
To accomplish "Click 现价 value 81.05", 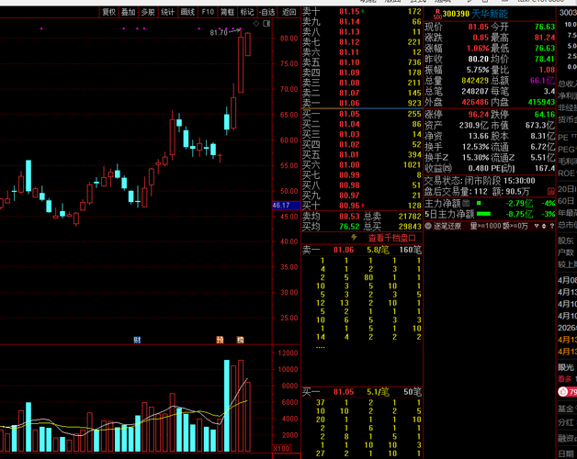I will tap(479, 27).
